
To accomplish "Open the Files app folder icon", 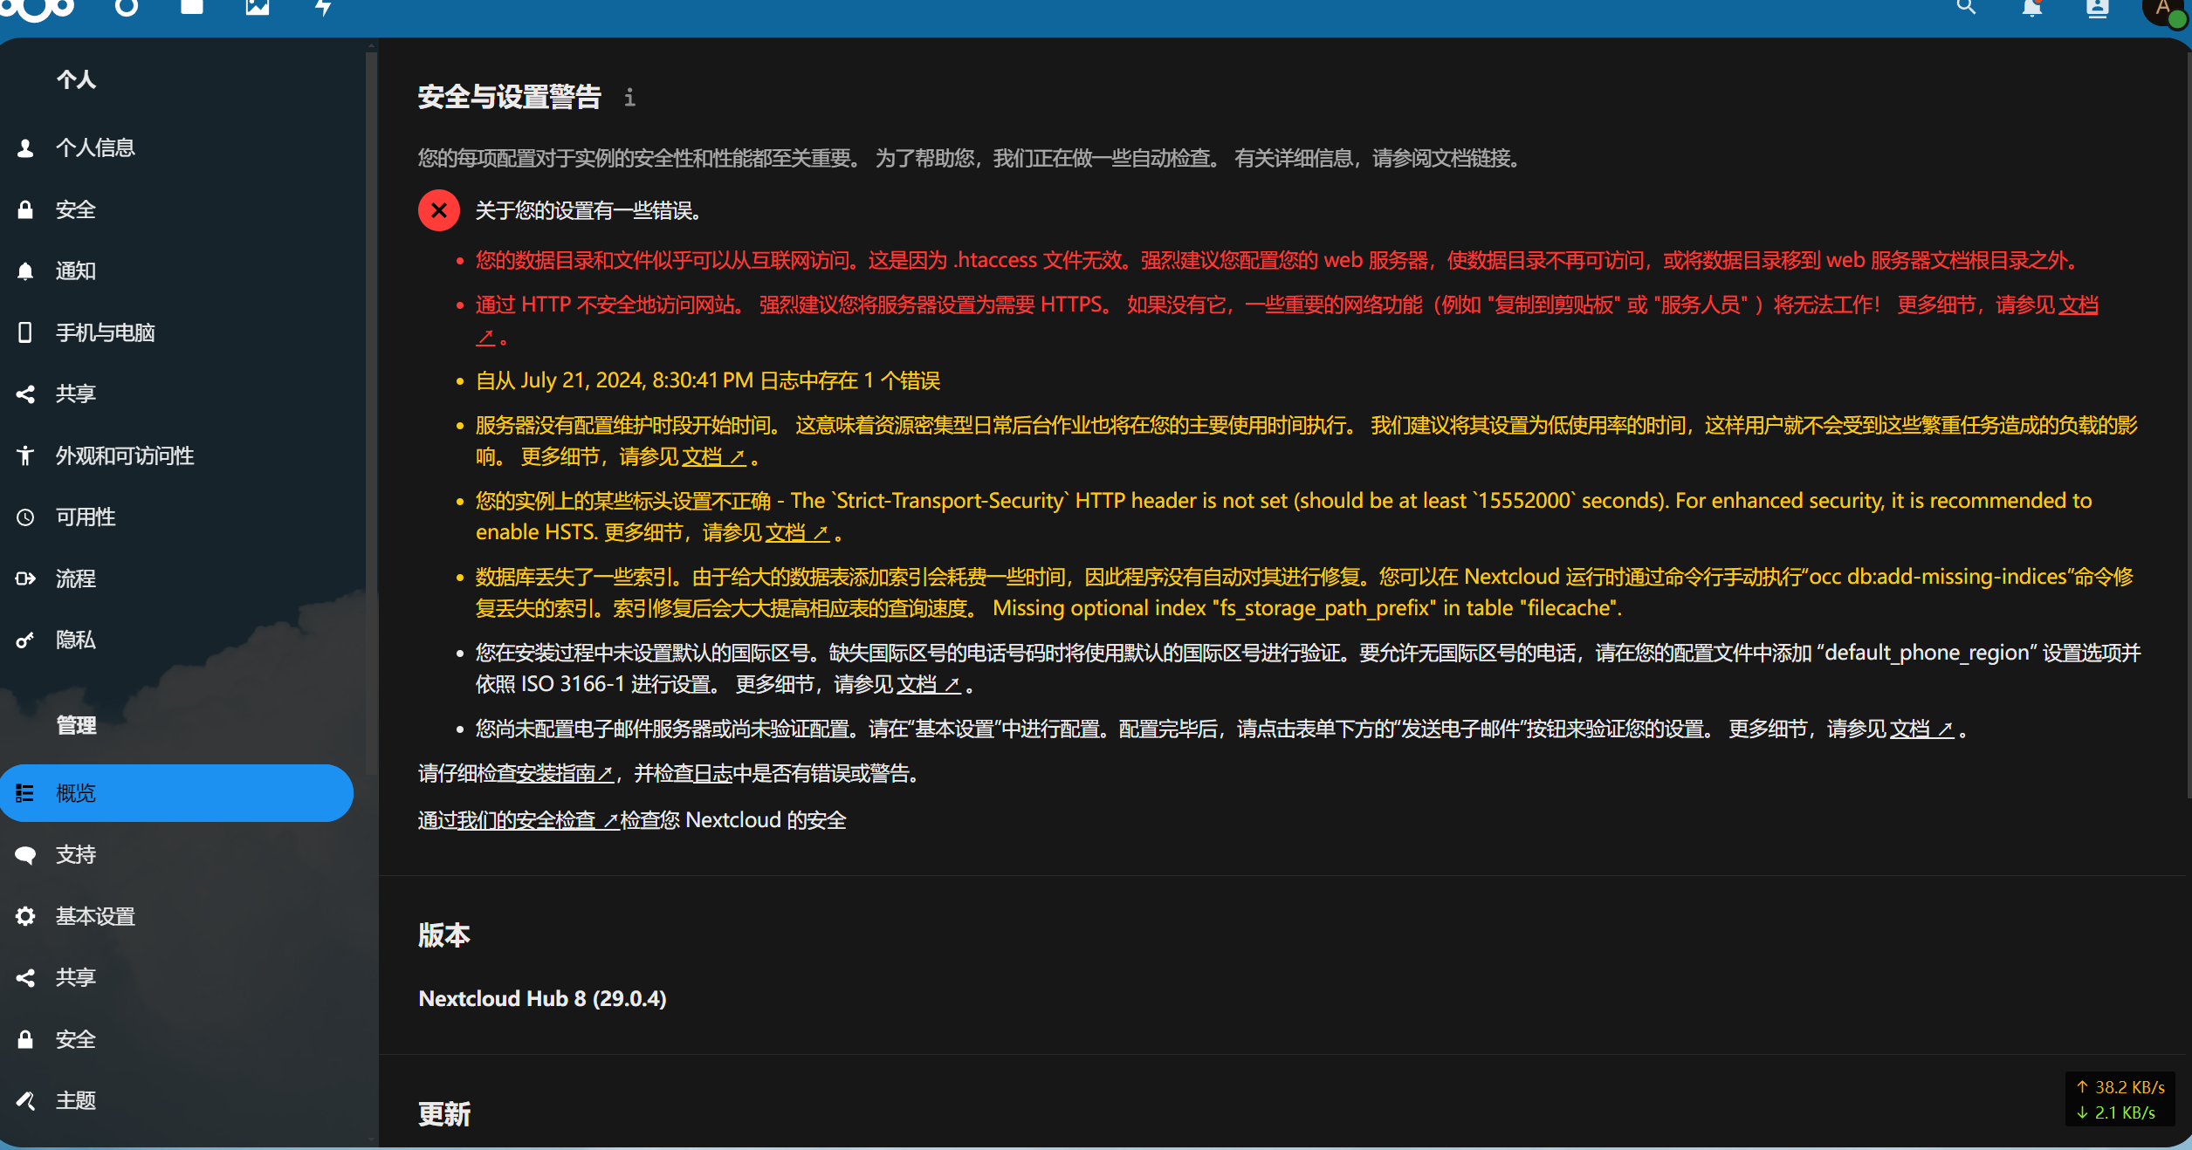I will tap(191, 8).
